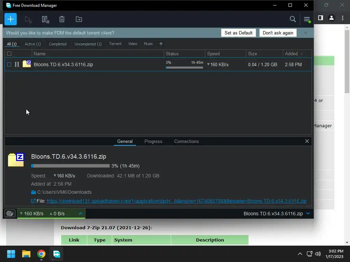Click the progress bar in the download row
350x262 pixels.
point(184,68)
